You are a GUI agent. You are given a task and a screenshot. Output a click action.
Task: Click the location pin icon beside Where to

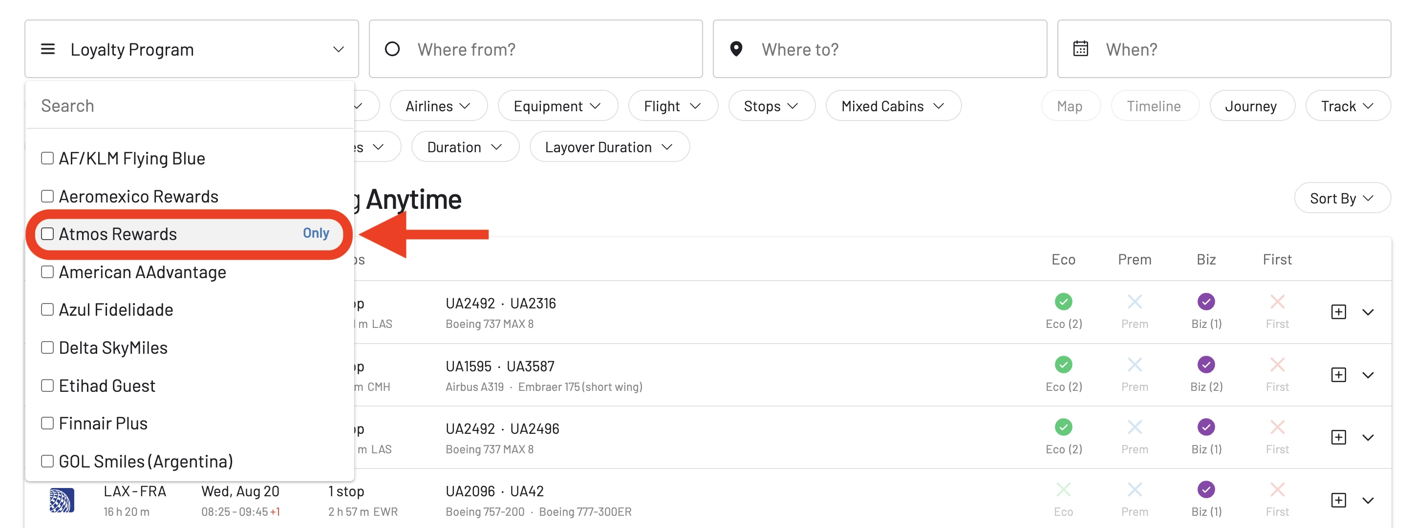pyautogui.click(x=736, y=49)
